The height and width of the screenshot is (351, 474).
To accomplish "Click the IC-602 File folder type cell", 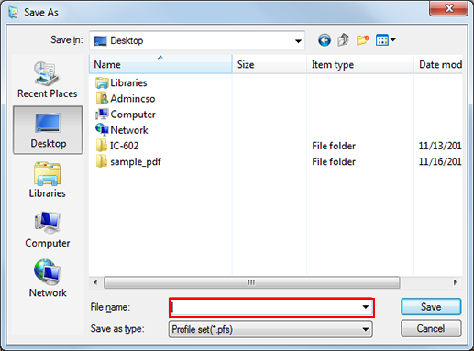I will (334, 146).
